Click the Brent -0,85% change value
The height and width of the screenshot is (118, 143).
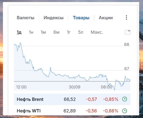[x=111, y=99]
